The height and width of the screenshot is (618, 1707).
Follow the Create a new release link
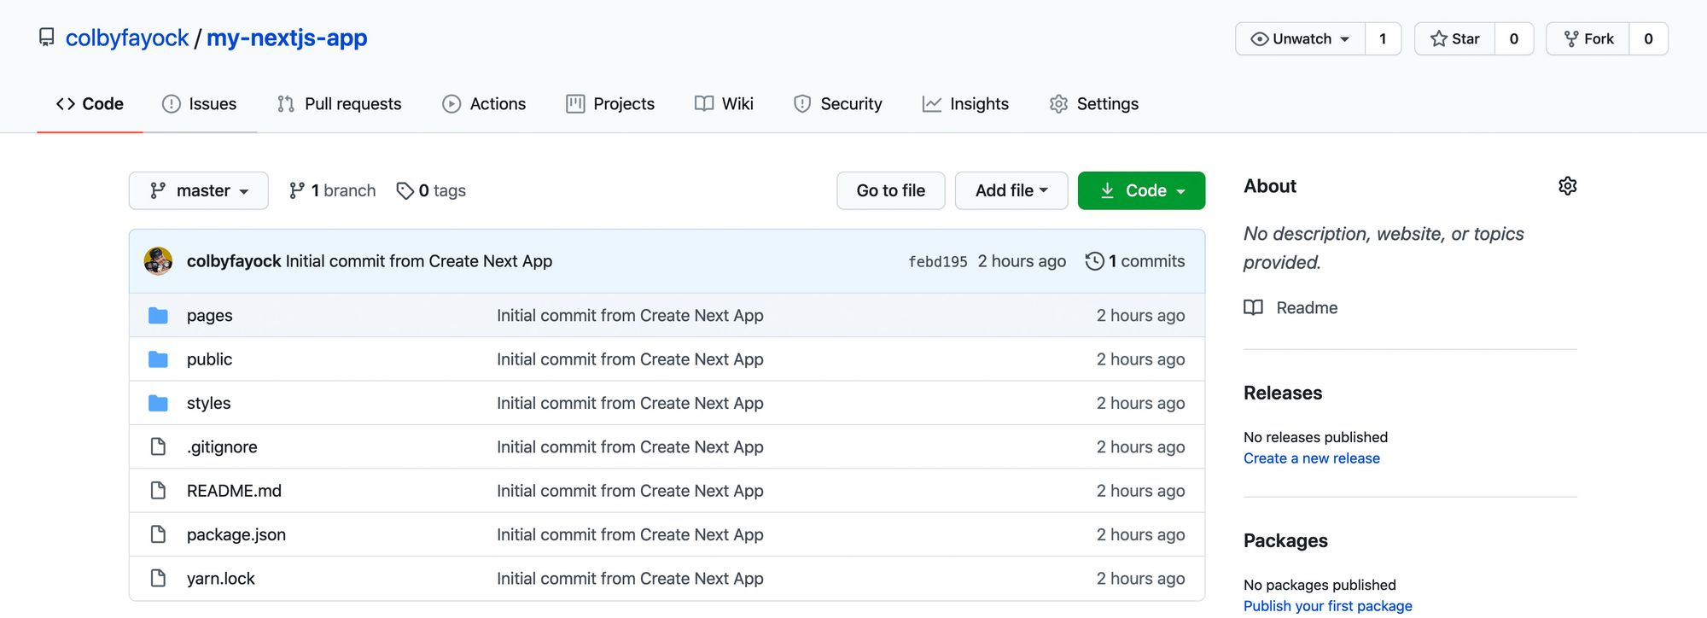[1311, 458]
